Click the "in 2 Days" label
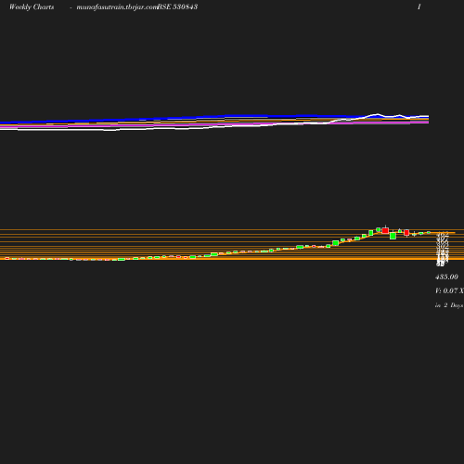This screenshot has height=464, width=464. [x=449, y=305]
